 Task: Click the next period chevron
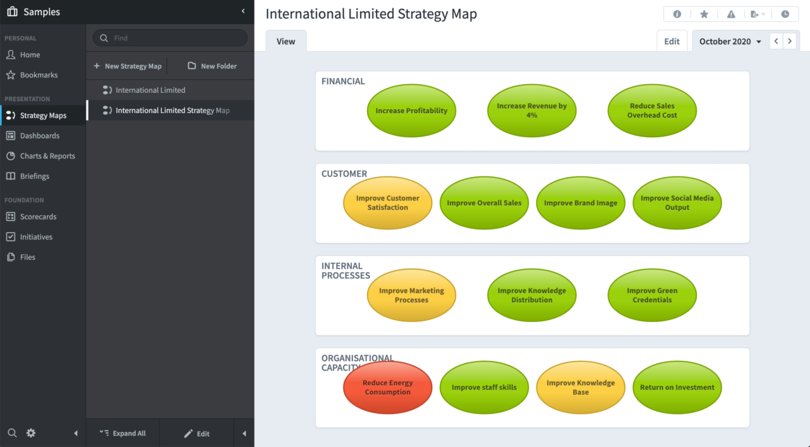[790, 40]
